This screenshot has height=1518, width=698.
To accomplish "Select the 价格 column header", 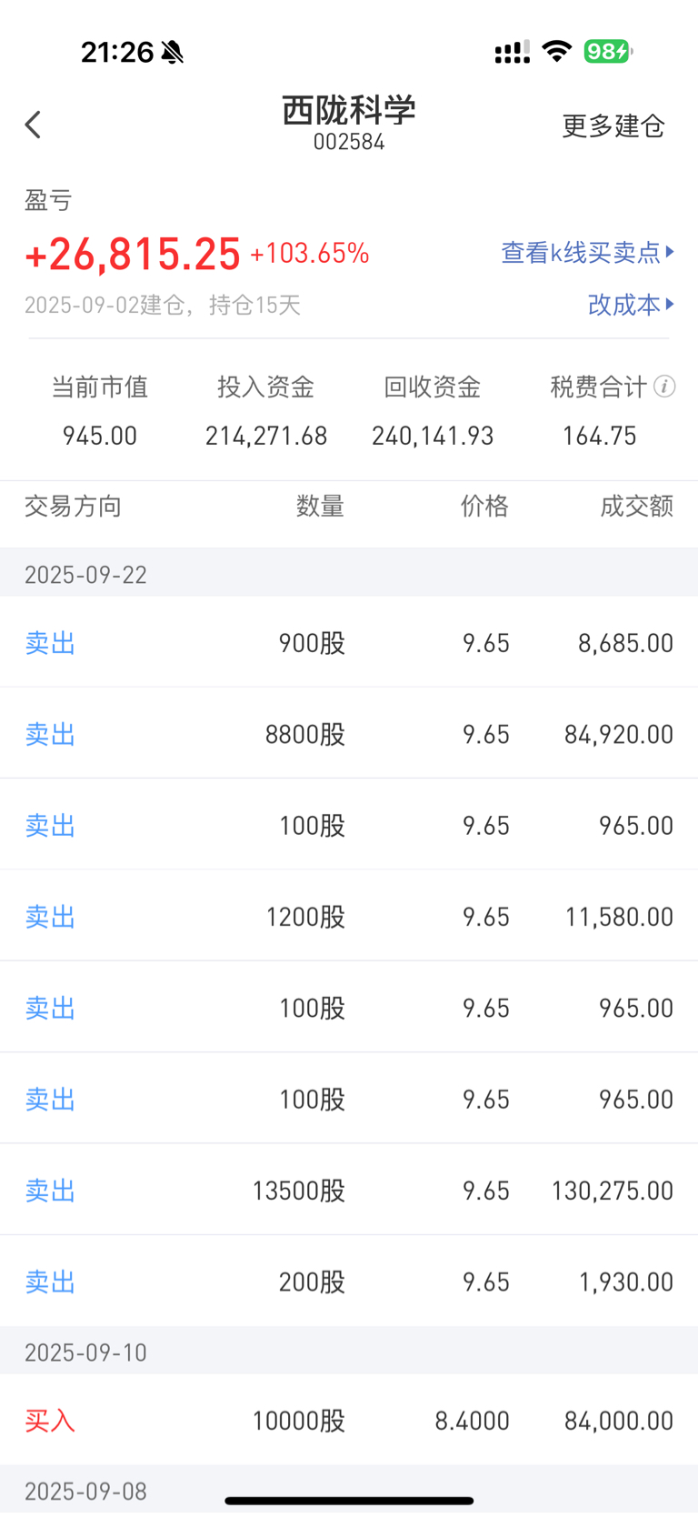I will coord(484,506).
